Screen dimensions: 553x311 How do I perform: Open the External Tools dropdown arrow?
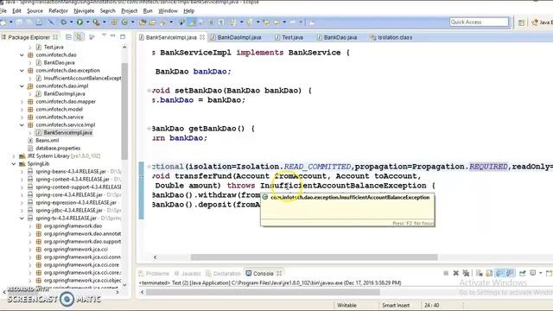tap(104, 22)
